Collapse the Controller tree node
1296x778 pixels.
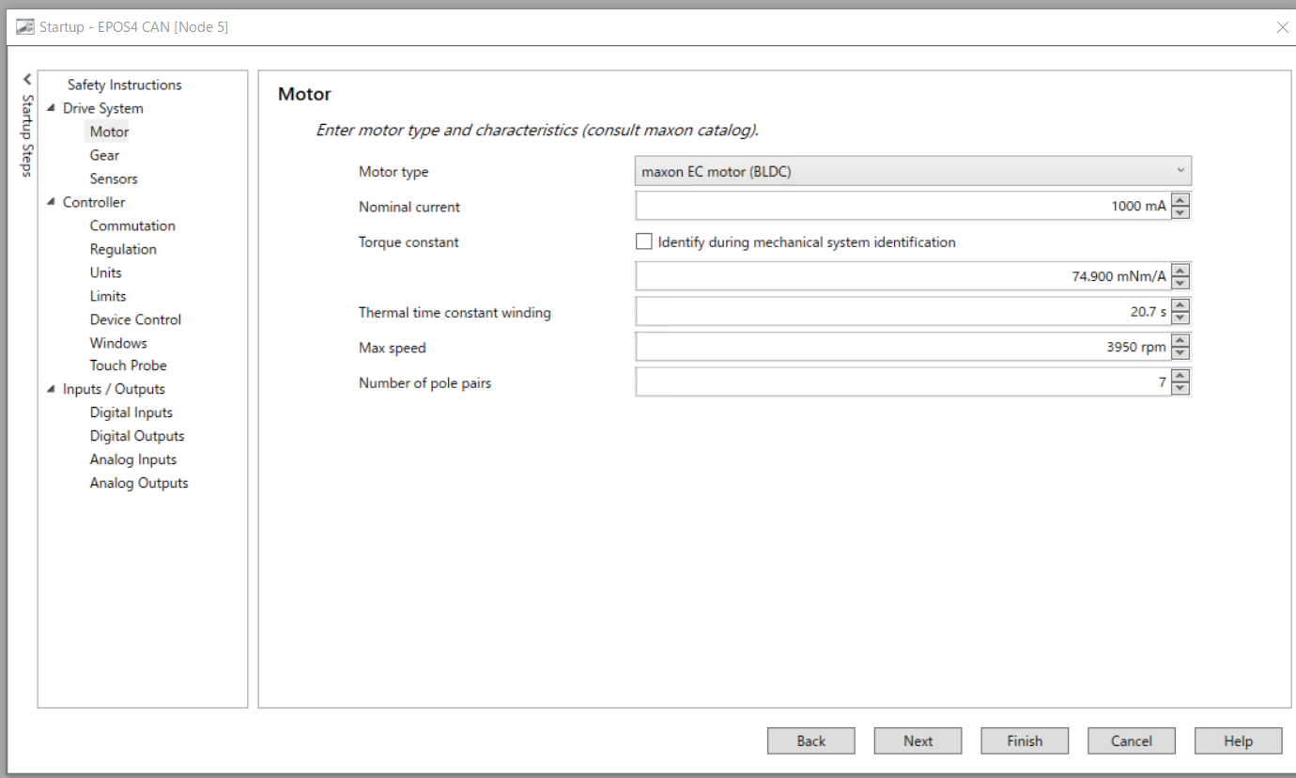tap(52, 202)
